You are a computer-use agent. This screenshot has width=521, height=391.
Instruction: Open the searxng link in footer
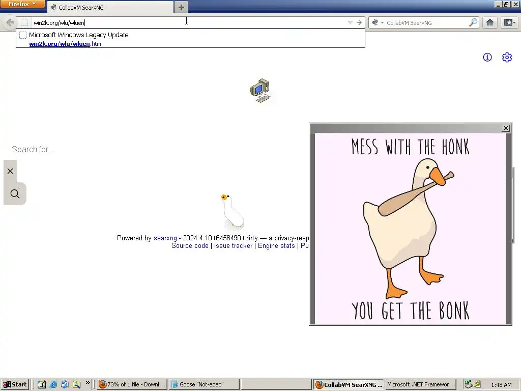coord(165,238)
